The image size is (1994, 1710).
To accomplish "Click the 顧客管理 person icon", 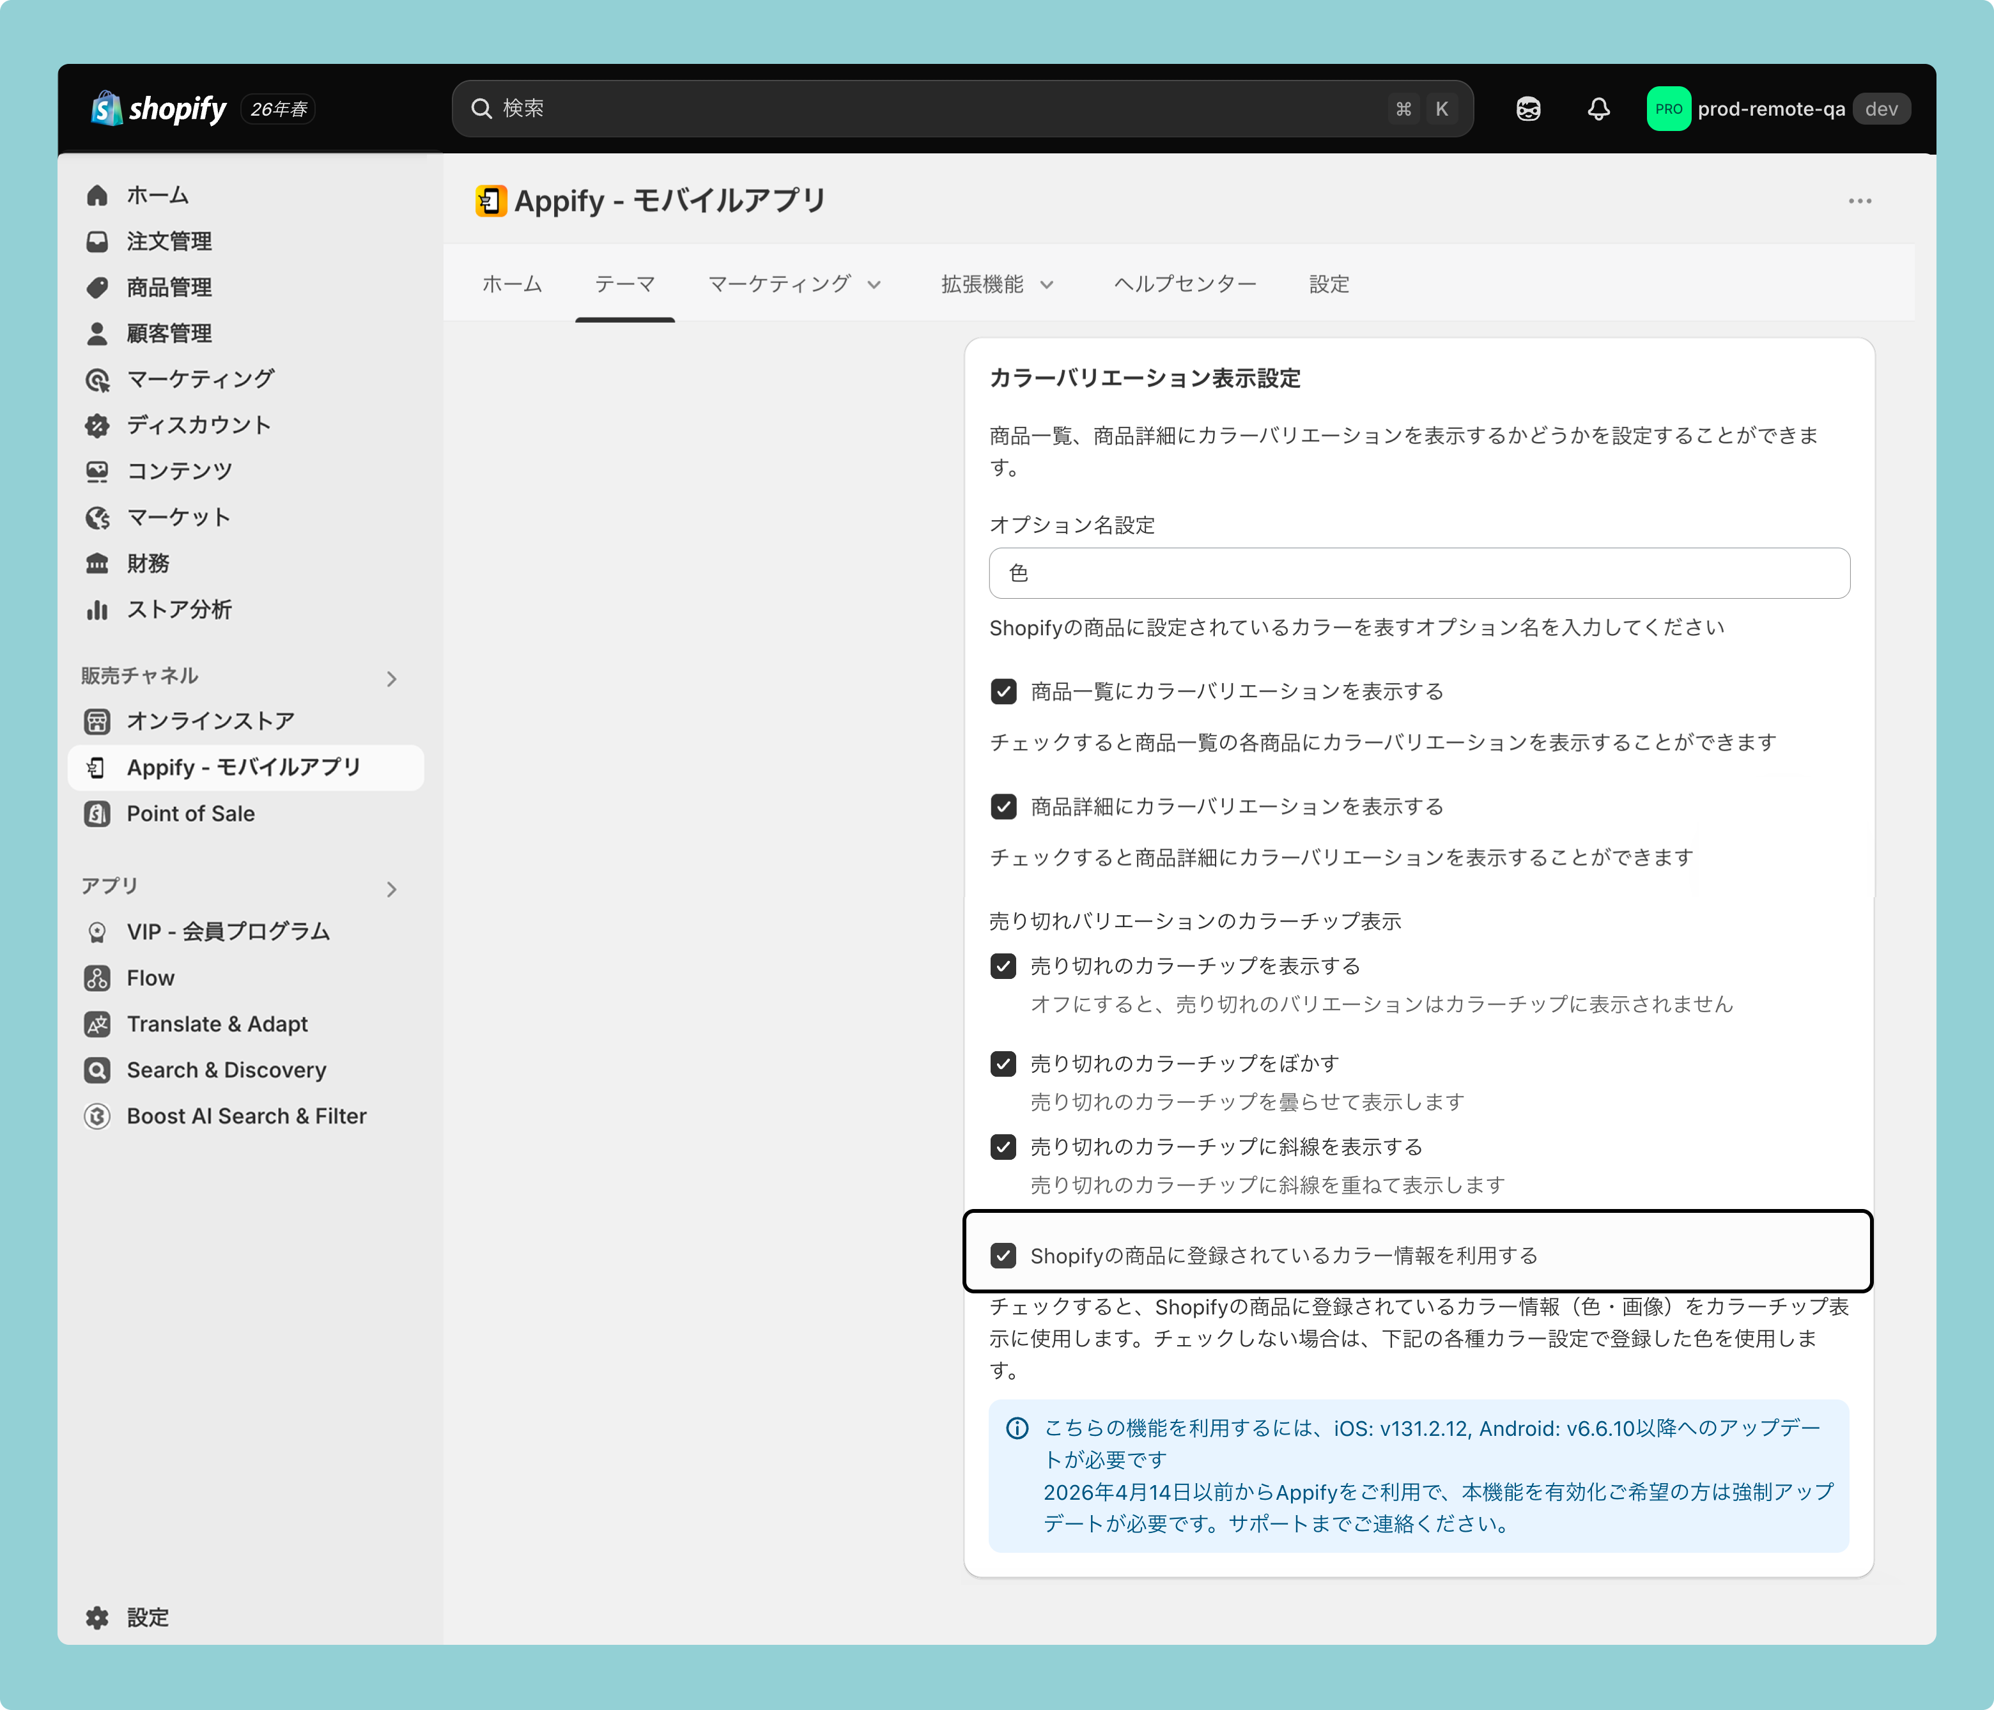I will tap(97, 333).
